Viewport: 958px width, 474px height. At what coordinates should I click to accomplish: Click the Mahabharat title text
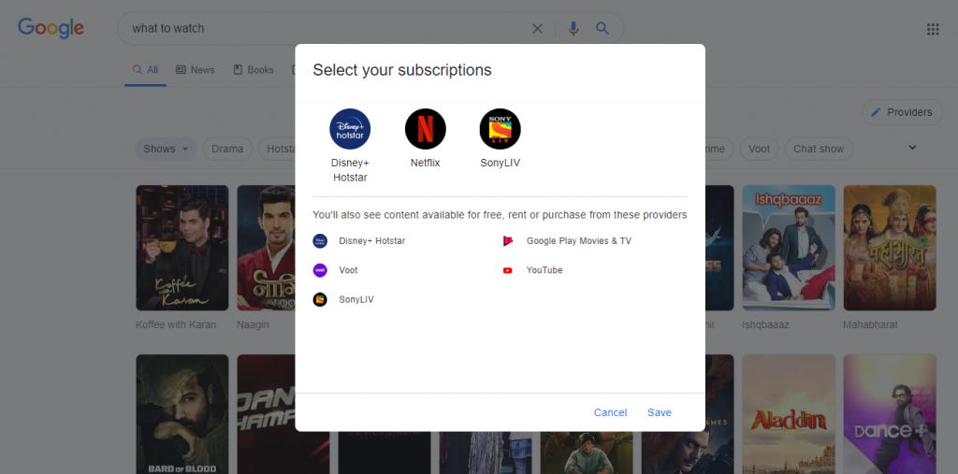coord(871,324)
